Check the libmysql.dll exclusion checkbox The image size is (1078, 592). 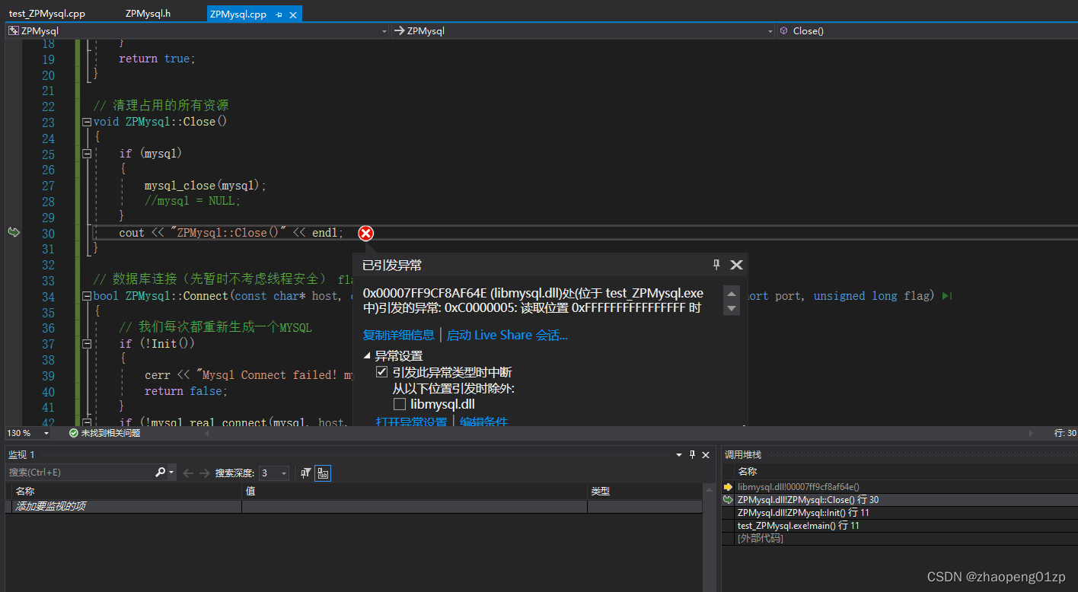(x=400, y=404)
